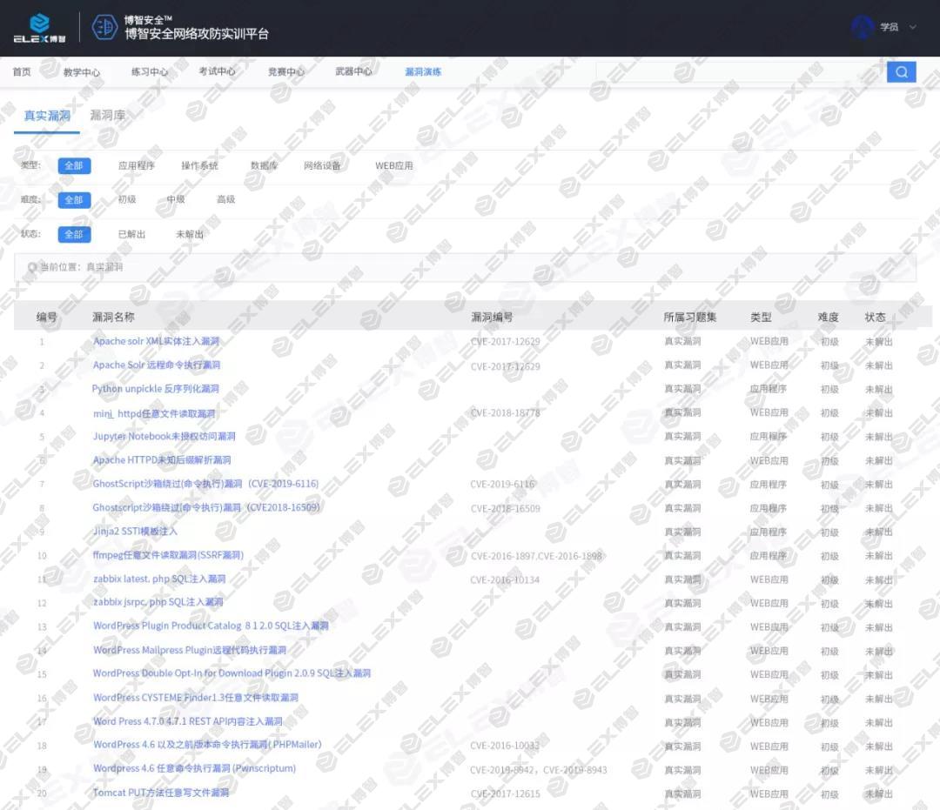Open Jupyter Notebook未授权访问漏洞 link
Viewport: 940px width, 810px height.
tap(164, 436)
